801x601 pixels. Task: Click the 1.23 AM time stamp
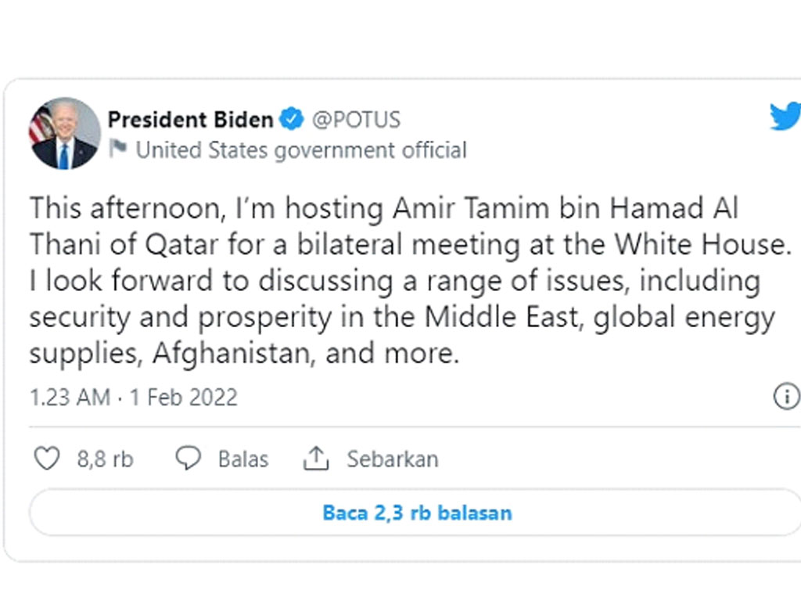(x=70, y=397)
